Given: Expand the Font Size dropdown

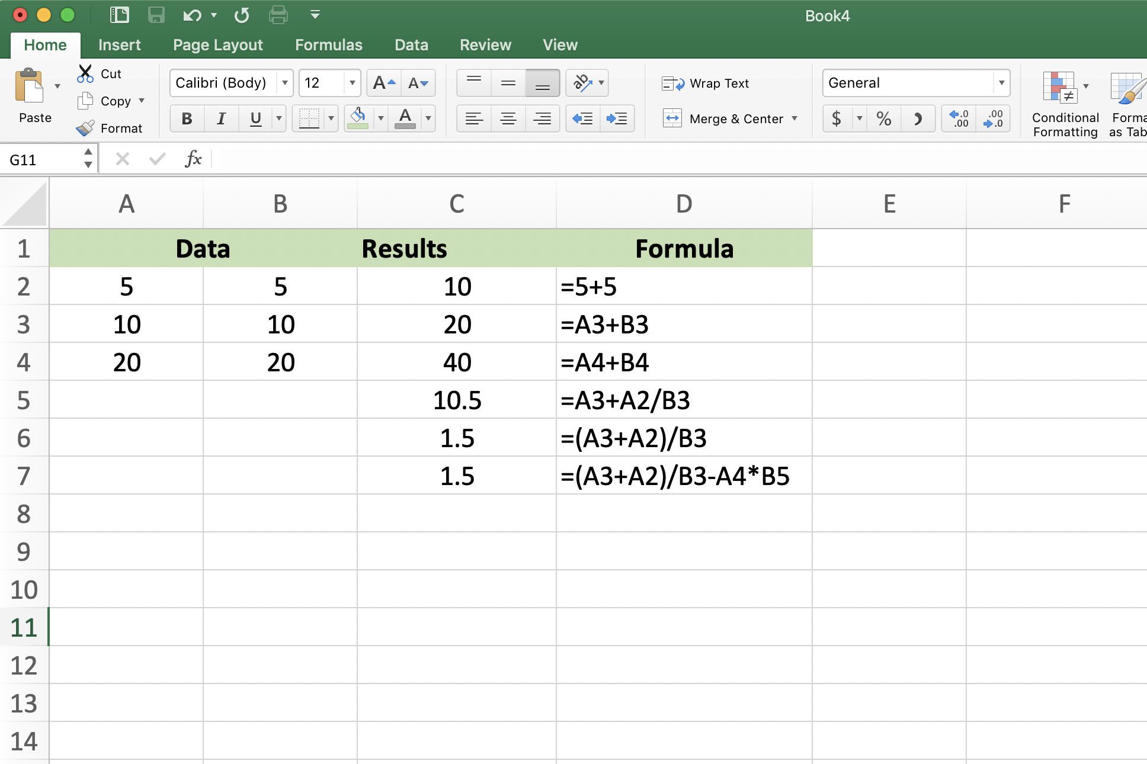Looking at the screenshot, I should click(x=349, y=83).
